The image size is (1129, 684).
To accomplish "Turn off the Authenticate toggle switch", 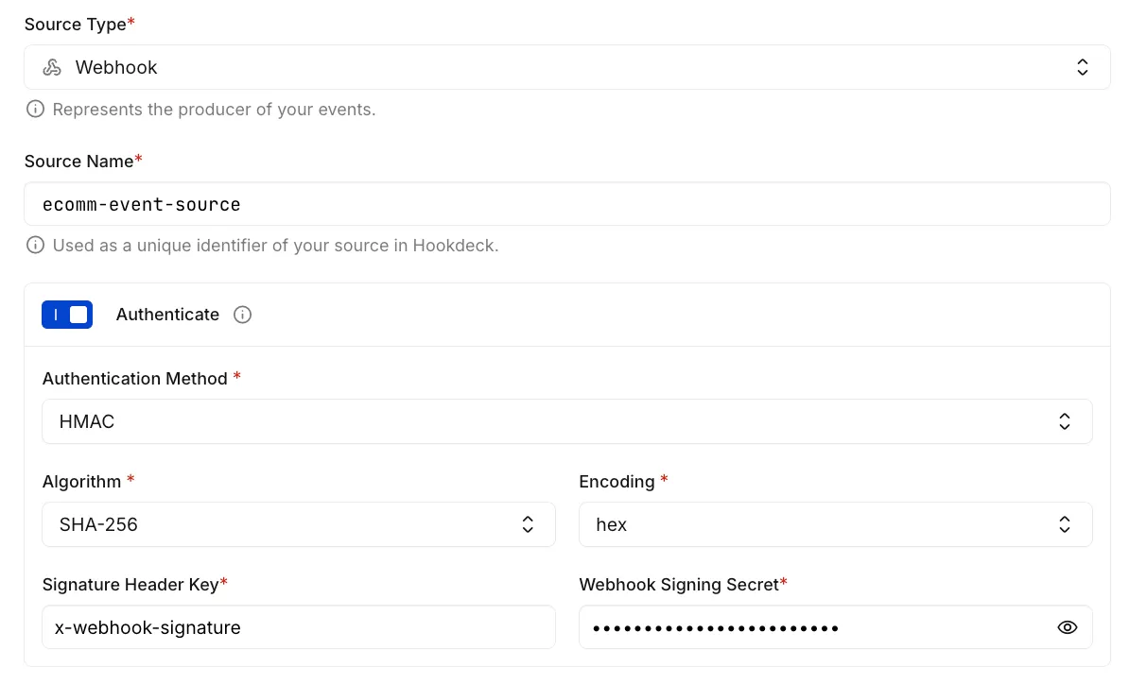I will coord(67,315).
